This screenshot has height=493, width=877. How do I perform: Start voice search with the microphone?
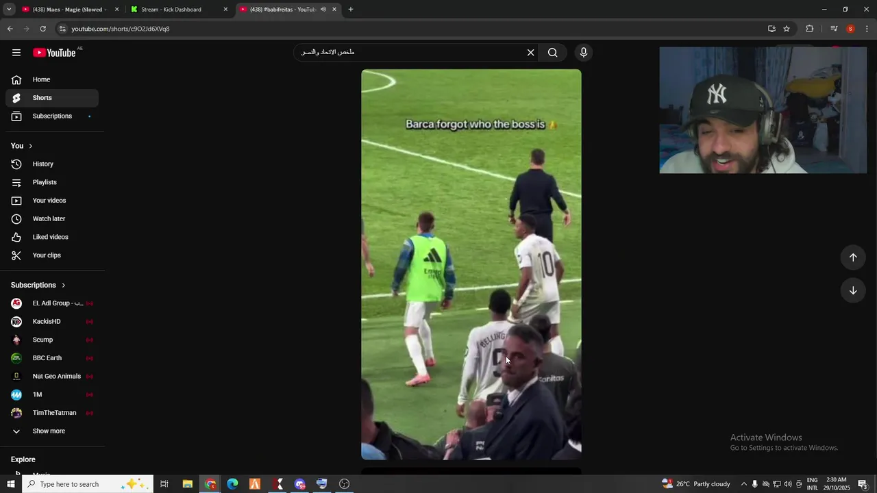coord(584,53)
